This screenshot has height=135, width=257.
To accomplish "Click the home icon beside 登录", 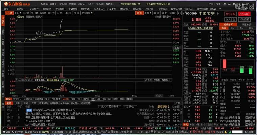I will tap(225, 4).
